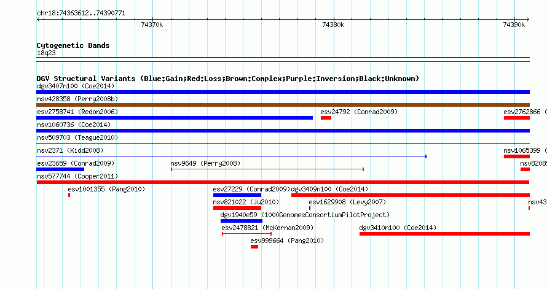
Task: Click the red loss bar of dgv3409n100
Action: (411, 195)
